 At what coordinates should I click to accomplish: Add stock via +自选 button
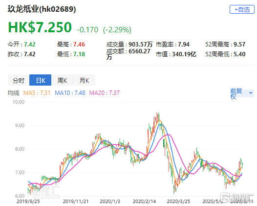(242, 9)
